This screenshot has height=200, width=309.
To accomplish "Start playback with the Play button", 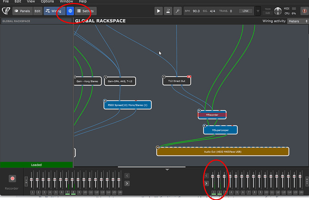I will point(159,11).
